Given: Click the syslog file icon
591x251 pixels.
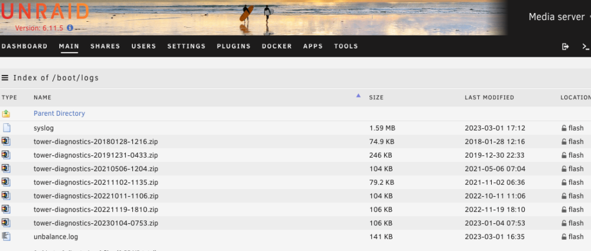Looking at the screenshot, I should 7,128.
